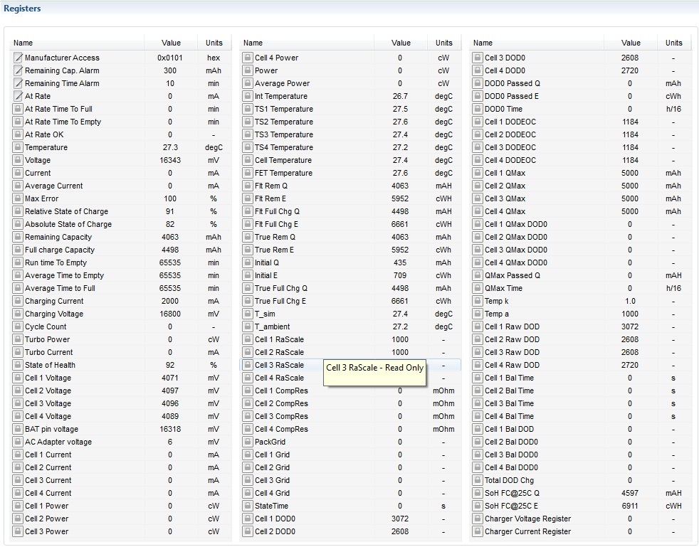Select the TS1 Temperature value 27.5
Image resolution: width=699 pixels, height=547 pixels.
(x=400, y=109)
